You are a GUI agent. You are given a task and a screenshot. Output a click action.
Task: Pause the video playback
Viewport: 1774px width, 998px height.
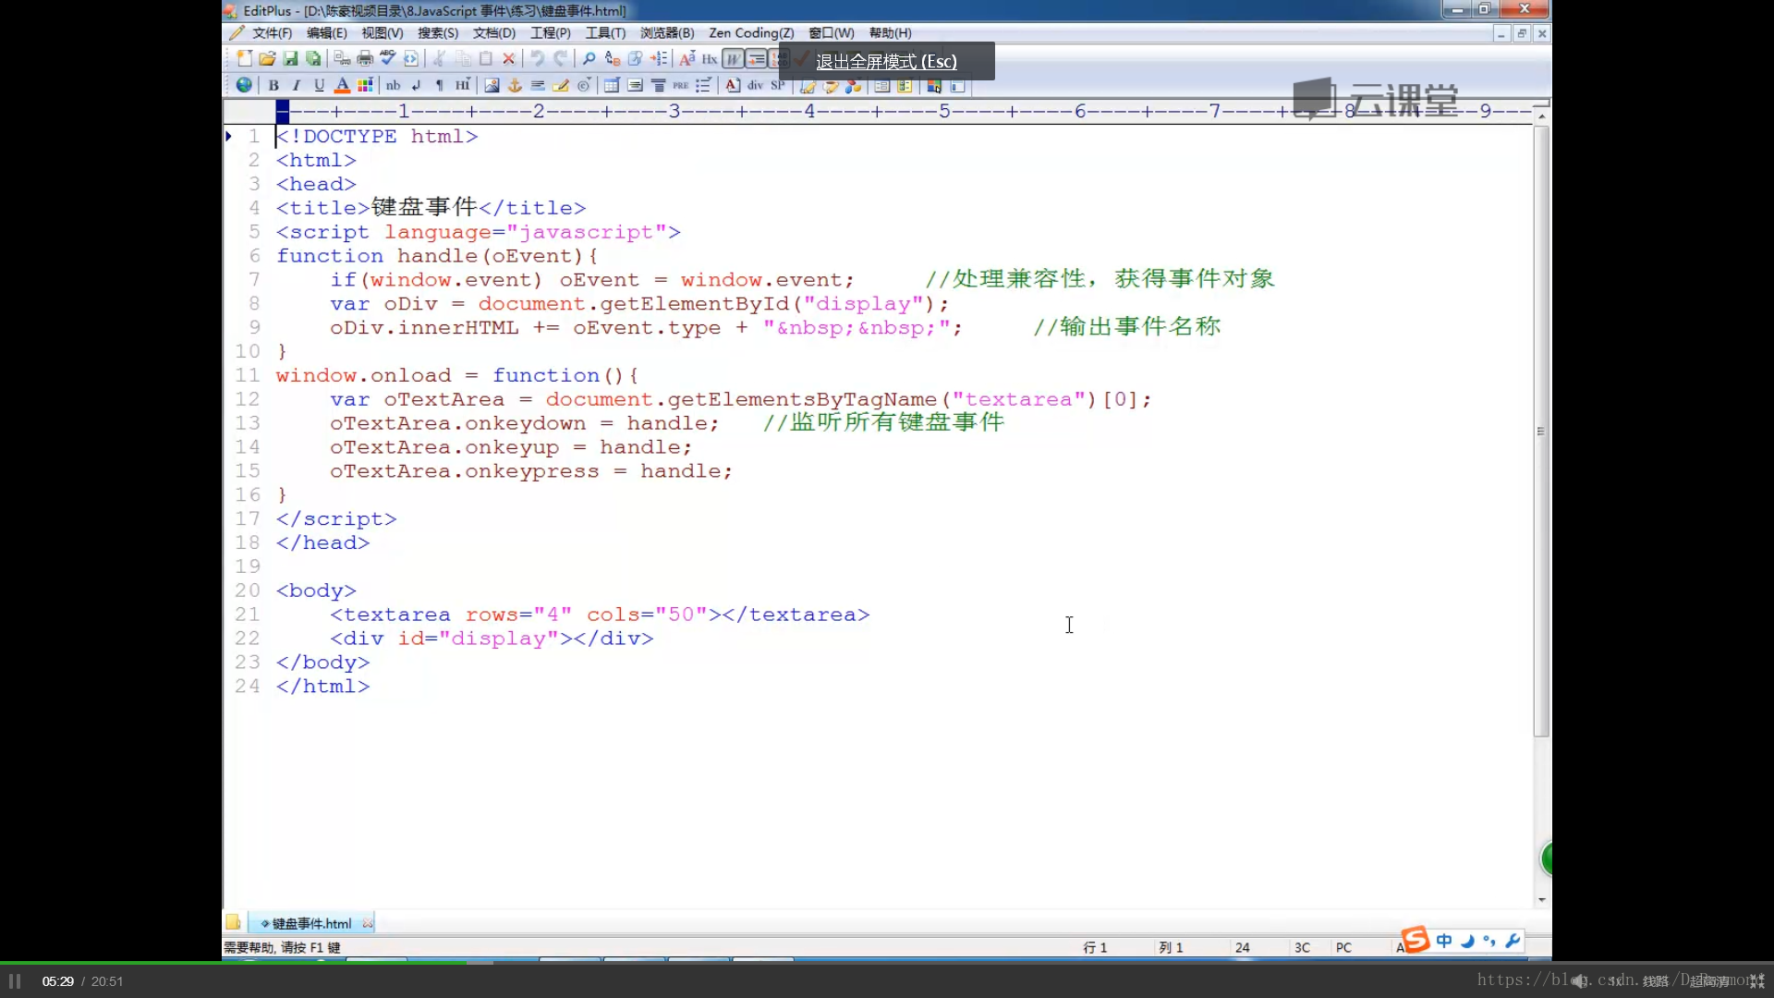tap(15, 981)
